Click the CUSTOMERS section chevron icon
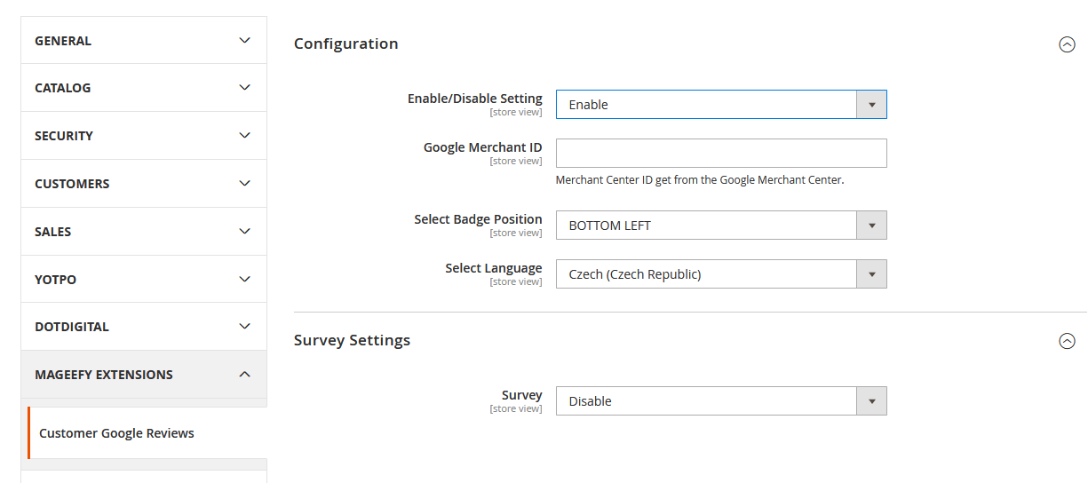Screen dimensions: 1088x483 coord(245,184)
